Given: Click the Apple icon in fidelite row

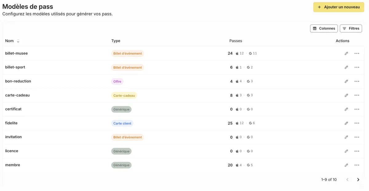Looking at the screenshot, I should pyautogui.click(x=237, y=123).
